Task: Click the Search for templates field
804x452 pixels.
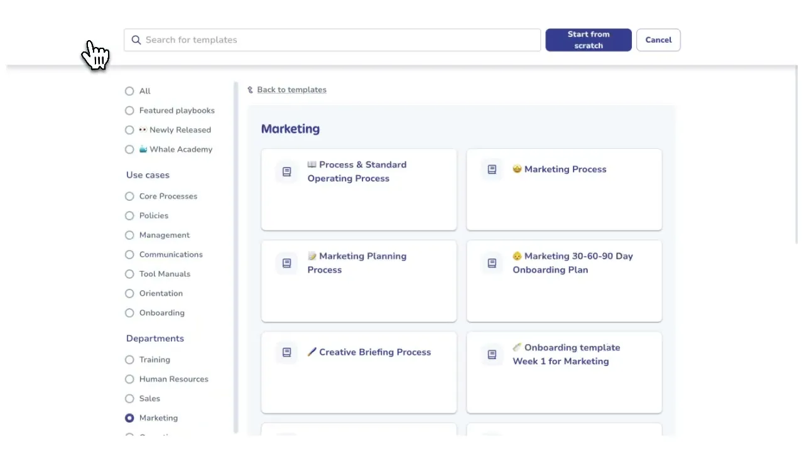Action: (x=332, y=40)
